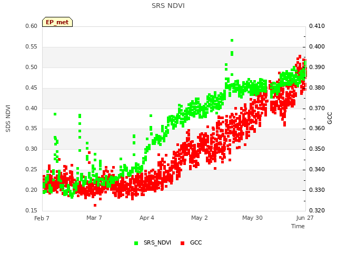This screenshot has height=253, width=337.
Task: Click the highest green NDVI outlier point
Action: click(232, 41)
